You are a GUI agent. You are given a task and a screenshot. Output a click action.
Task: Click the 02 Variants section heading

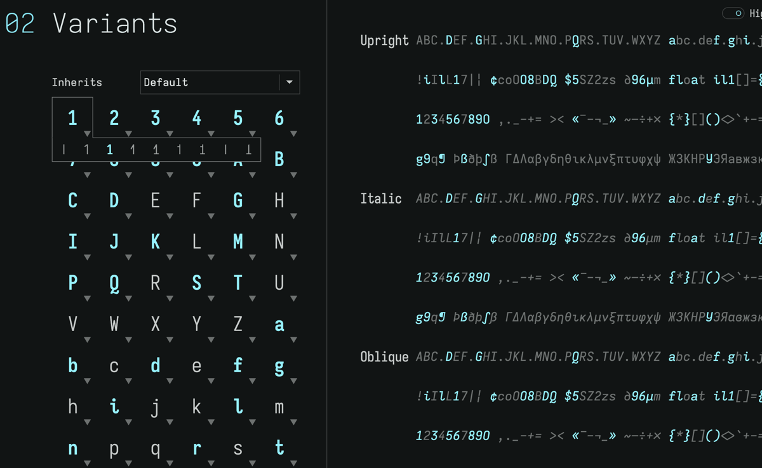pyautogui.click(x=91, y=23)
